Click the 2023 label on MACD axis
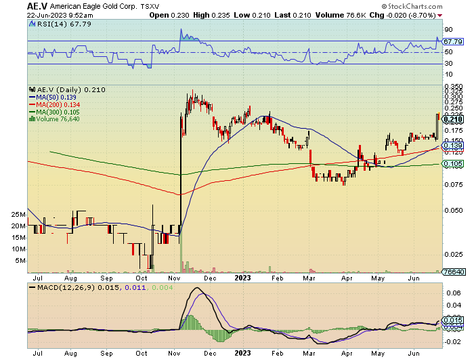The image size is (474, 359). pos(242,353)
